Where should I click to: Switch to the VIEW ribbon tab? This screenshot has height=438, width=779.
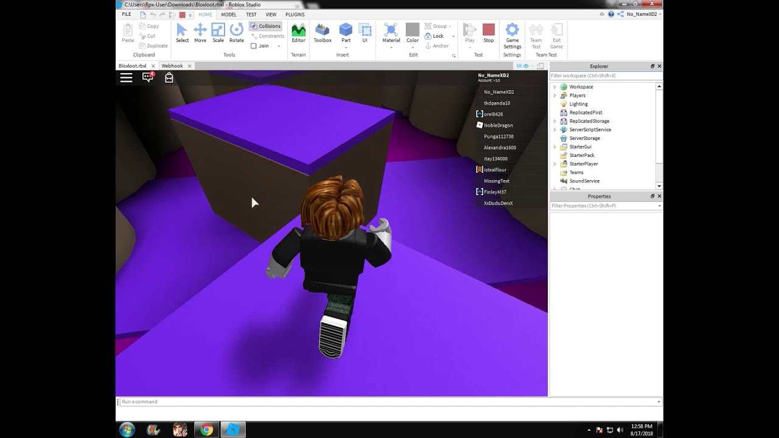(271, 14)
